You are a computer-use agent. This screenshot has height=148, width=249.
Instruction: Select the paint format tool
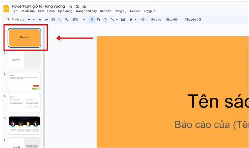(x=60, y=20)
